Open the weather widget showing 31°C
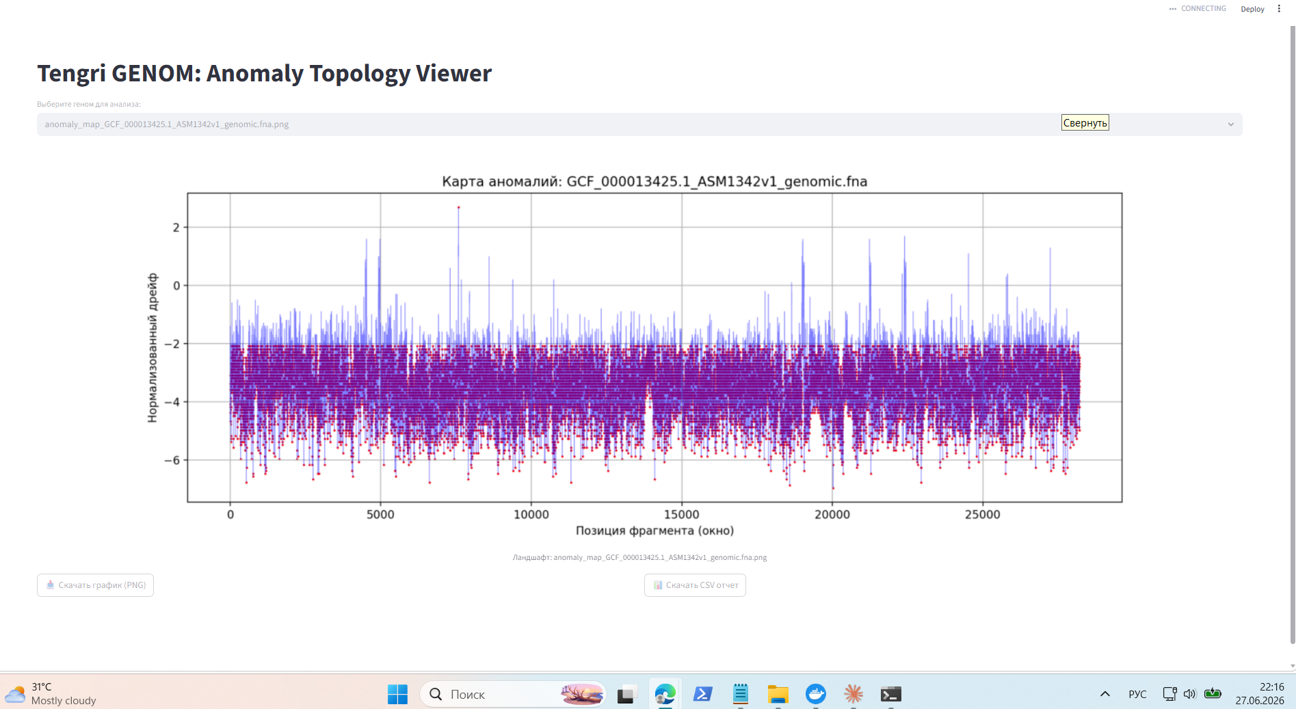 51,693
